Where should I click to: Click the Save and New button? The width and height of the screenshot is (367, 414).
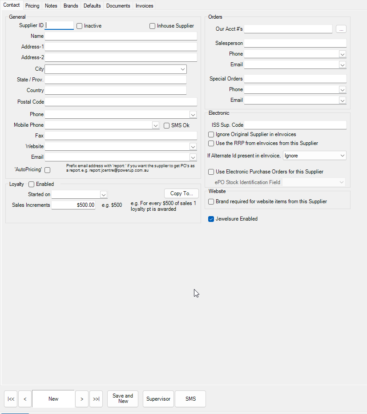123,399
